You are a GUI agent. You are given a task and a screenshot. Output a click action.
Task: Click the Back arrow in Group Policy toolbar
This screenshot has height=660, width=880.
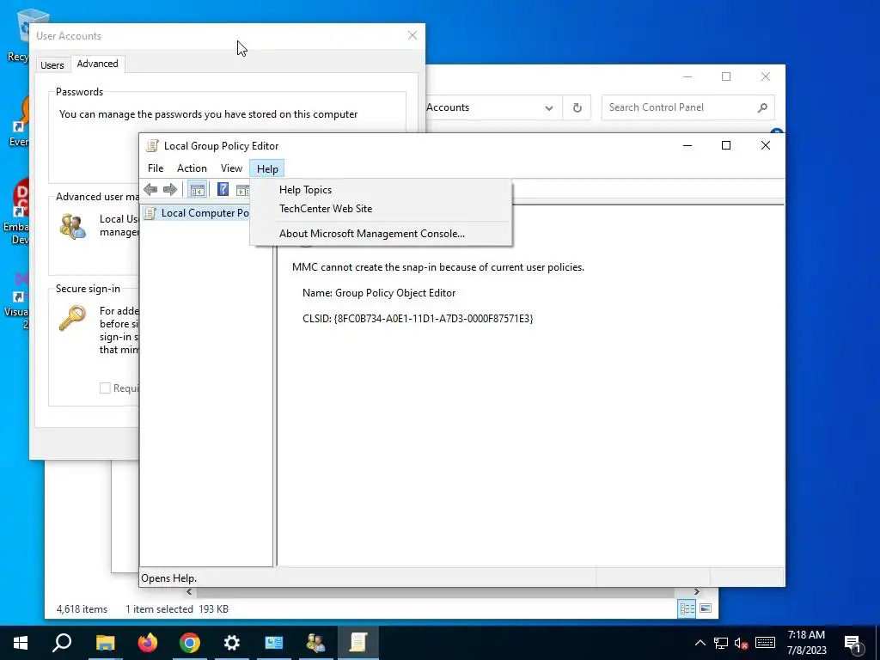(x=150, y=190)
